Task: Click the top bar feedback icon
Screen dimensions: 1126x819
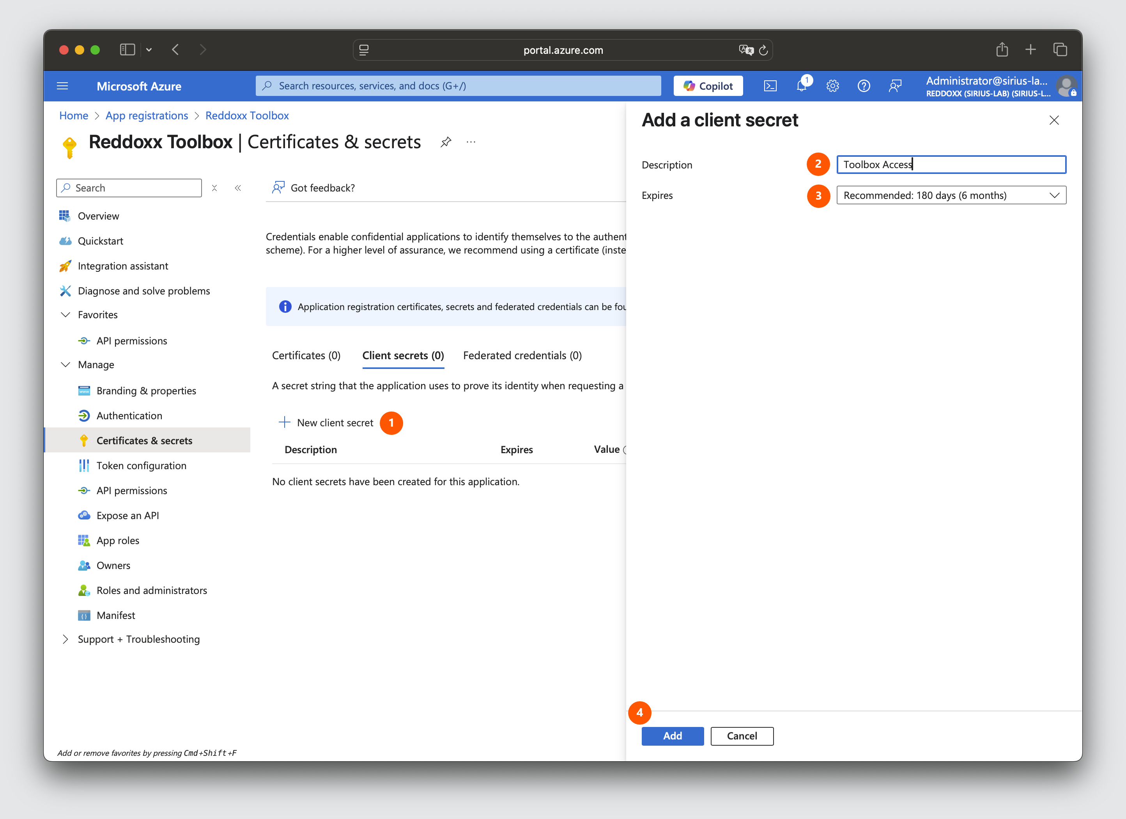Action: 895,86
